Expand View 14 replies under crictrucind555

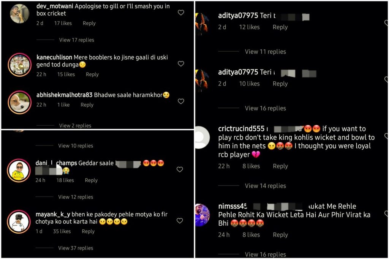pos(266,186)
